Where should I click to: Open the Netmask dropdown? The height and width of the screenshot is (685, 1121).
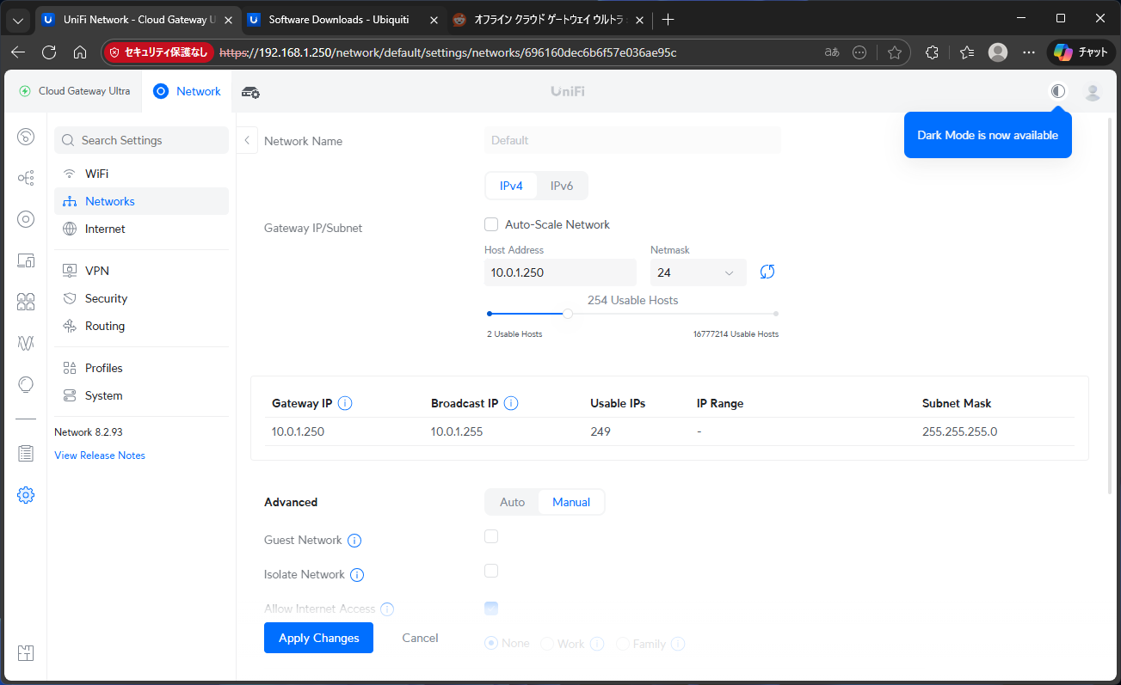click(x=698, y=272)
